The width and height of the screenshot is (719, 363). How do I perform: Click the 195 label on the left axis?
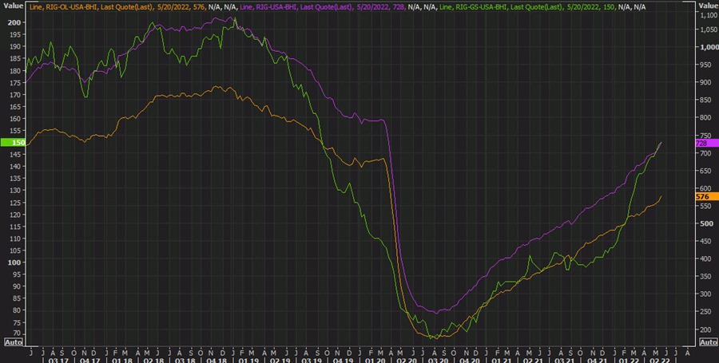(16, 35)
